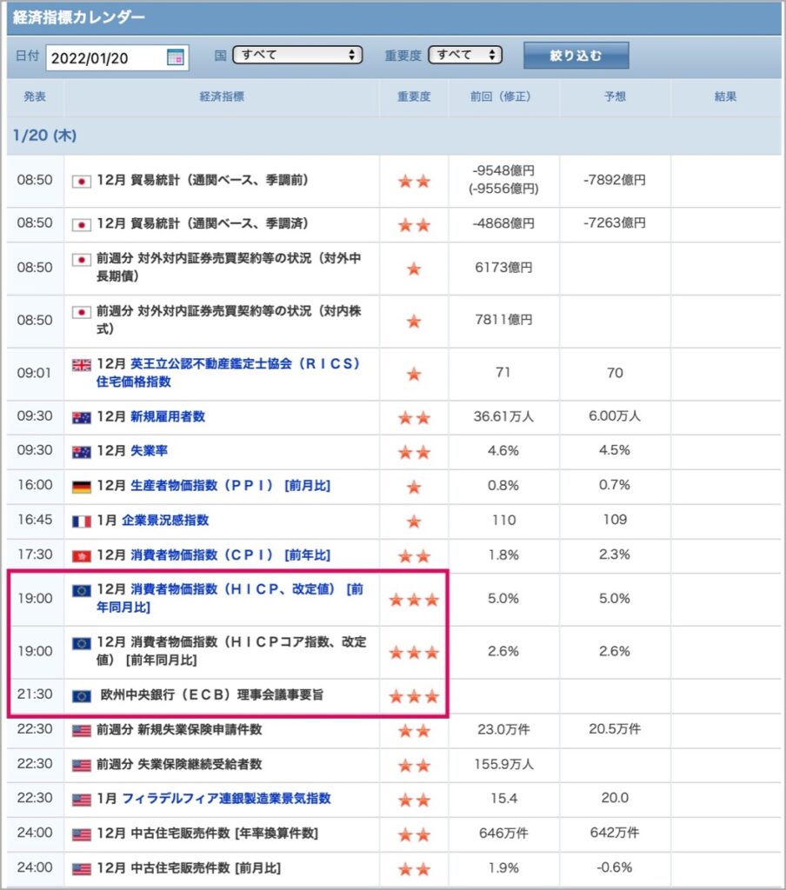Click previous value -9548億円
Screen dimensions: 786x890
point(503,170)
